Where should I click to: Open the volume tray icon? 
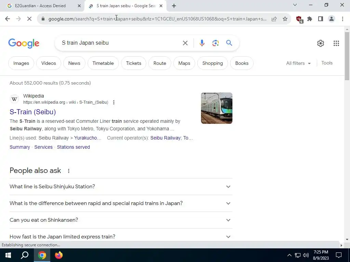coord(306,255)
